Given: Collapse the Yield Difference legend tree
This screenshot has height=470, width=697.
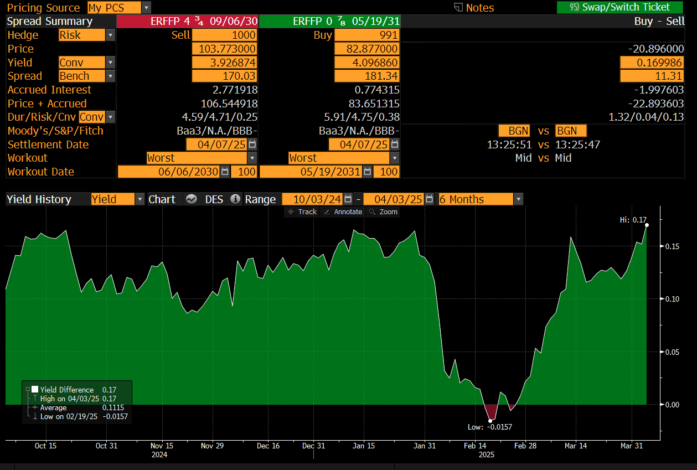Looking at the screenshot, I should click(27, 389).
